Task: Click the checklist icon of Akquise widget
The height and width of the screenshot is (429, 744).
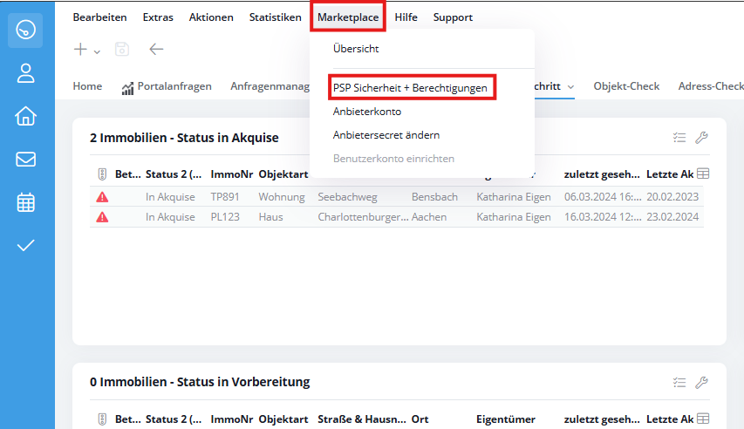Action: coord(679,138)
